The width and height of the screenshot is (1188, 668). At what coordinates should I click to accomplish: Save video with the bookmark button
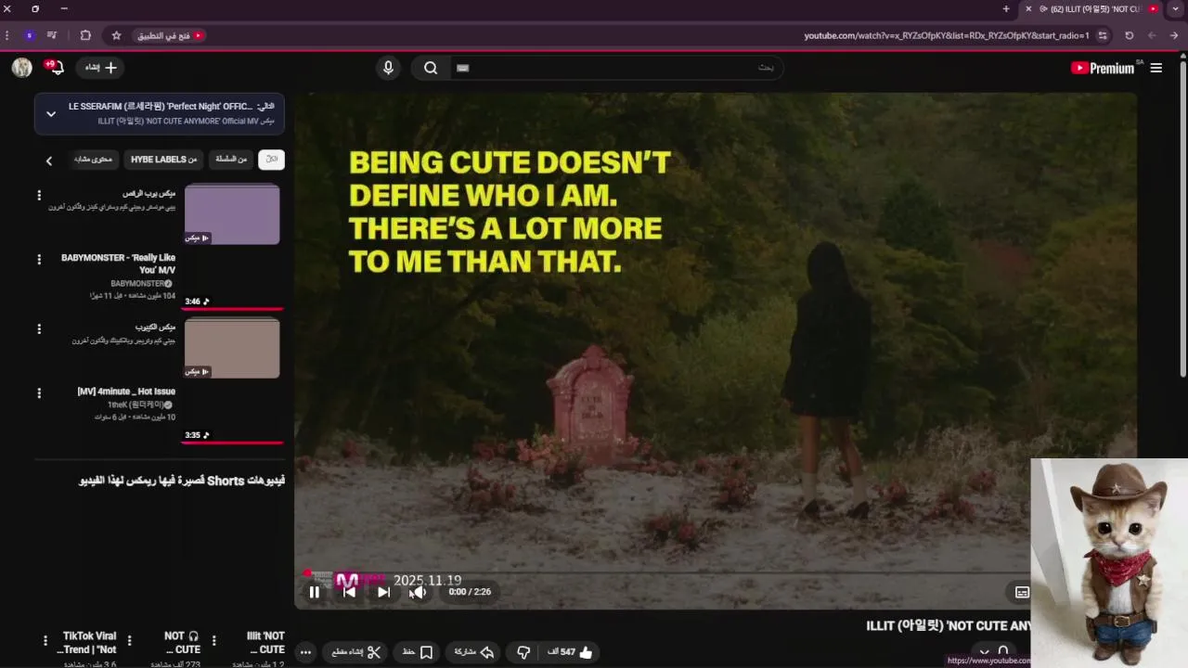tap(417, 652)
